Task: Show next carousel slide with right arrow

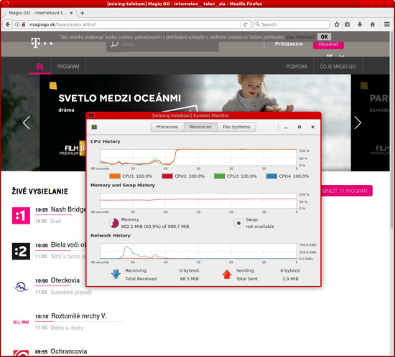Action: click(358, 123)
